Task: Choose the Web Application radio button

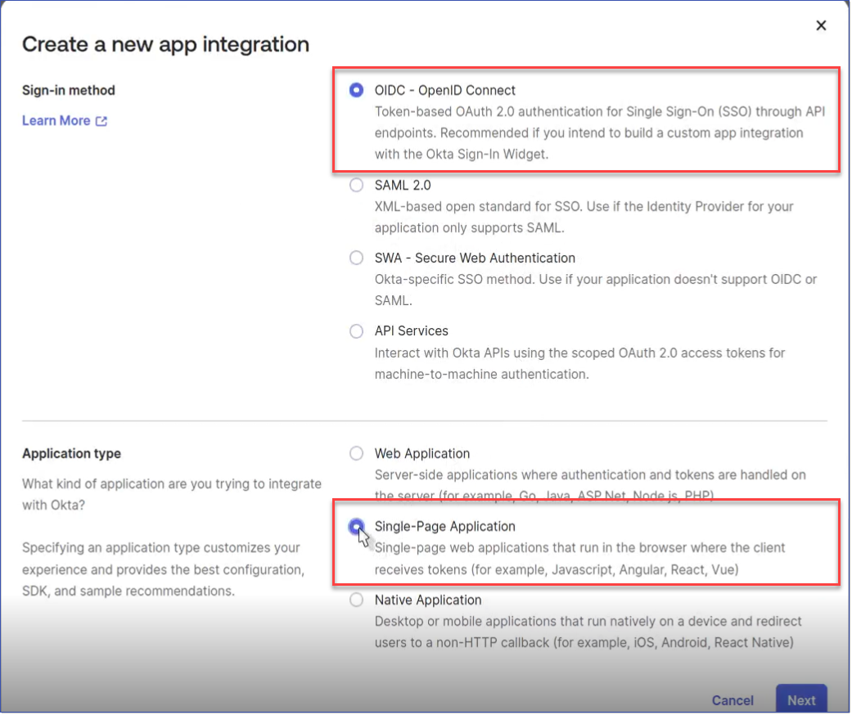Action: (x=357, y=453)
